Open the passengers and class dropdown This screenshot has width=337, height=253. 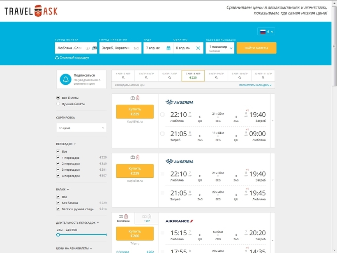(220, 48)
